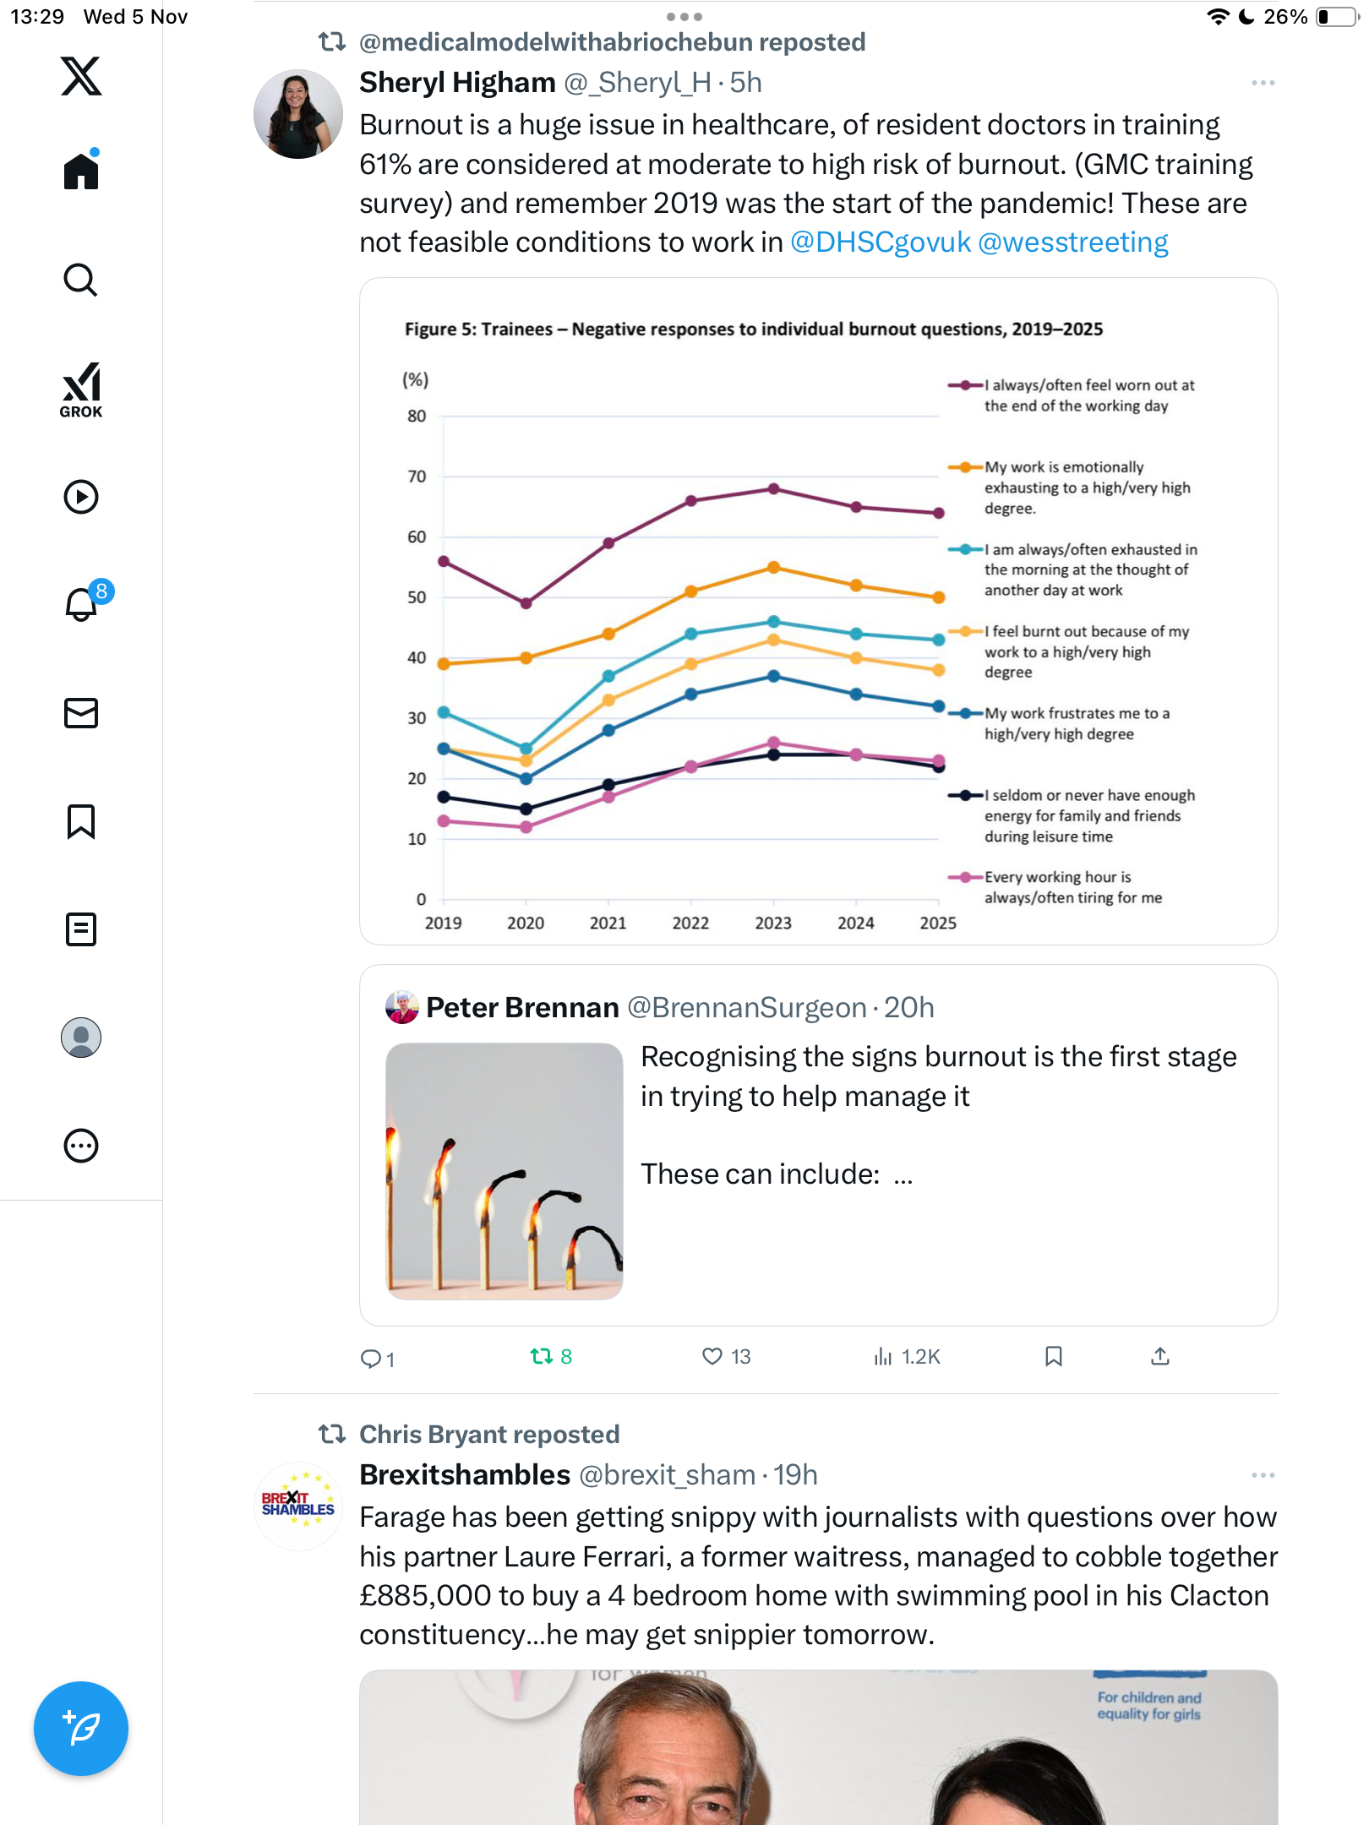This screenshot has height=1825, width=1369.
Task: Open the @DHSCgovuk mention link
Action: (x=880, y=242)
